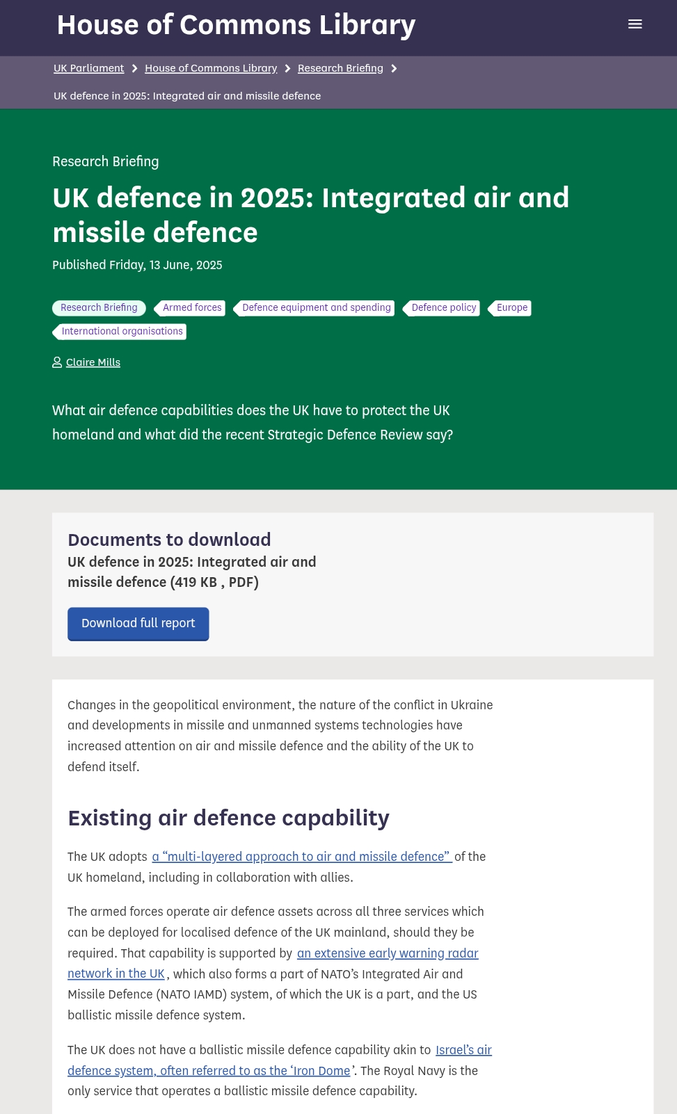Click the author person icon
The height and width of the screenshot is (1114, 677).
[57, 362]
